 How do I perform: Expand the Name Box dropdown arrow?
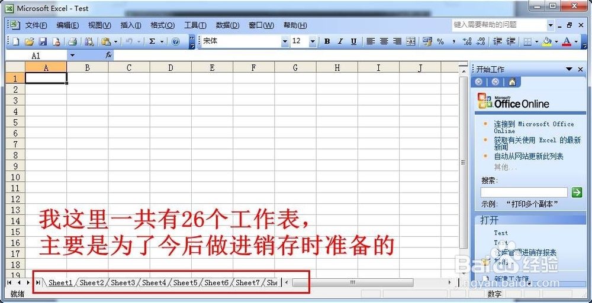pos(72,56)
